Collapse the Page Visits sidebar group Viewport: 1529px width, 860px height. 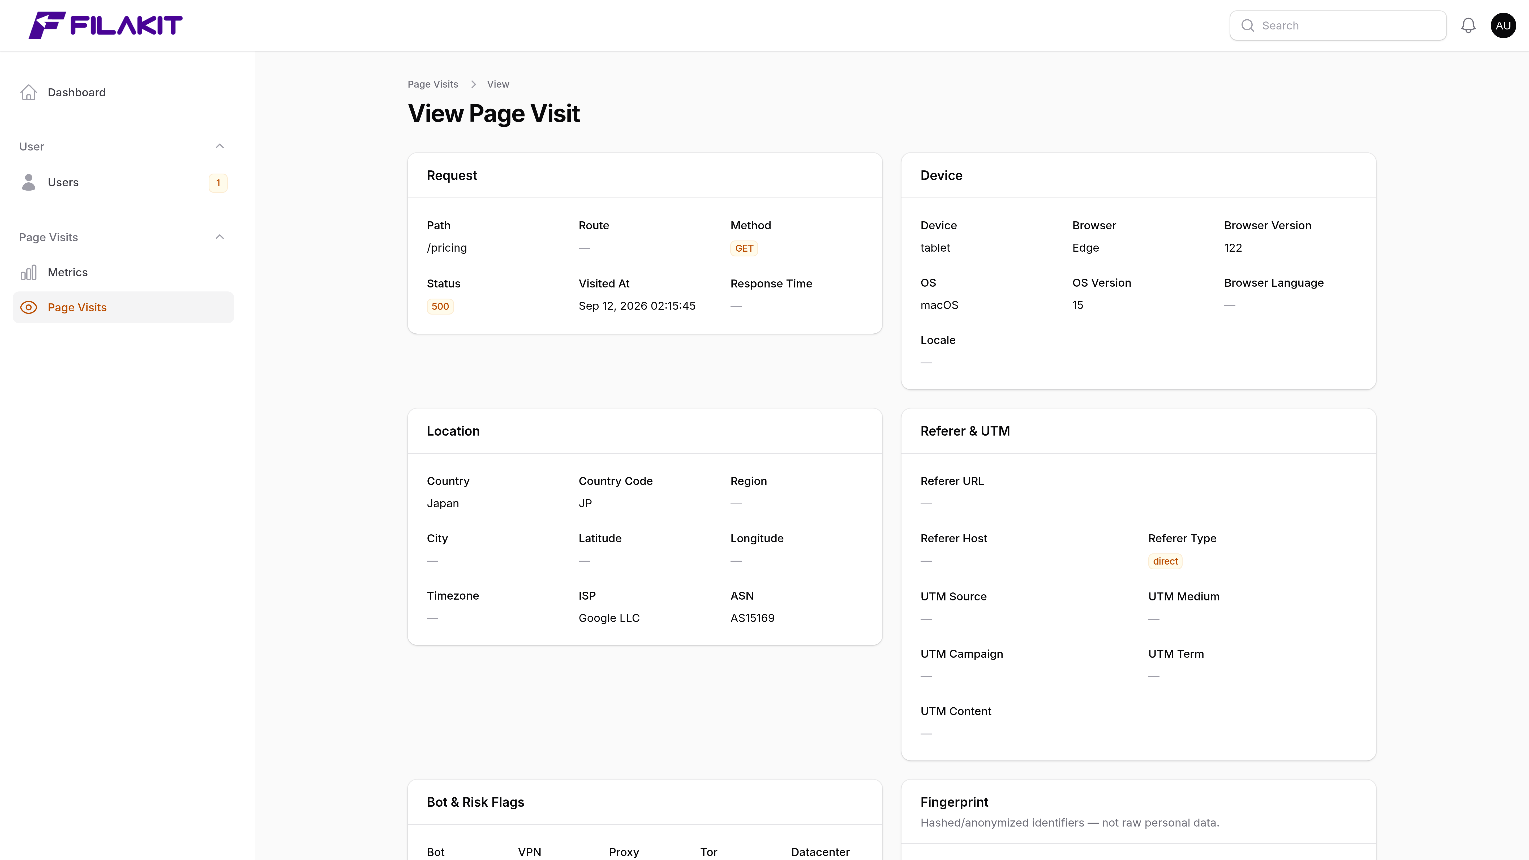click(220, 237)
